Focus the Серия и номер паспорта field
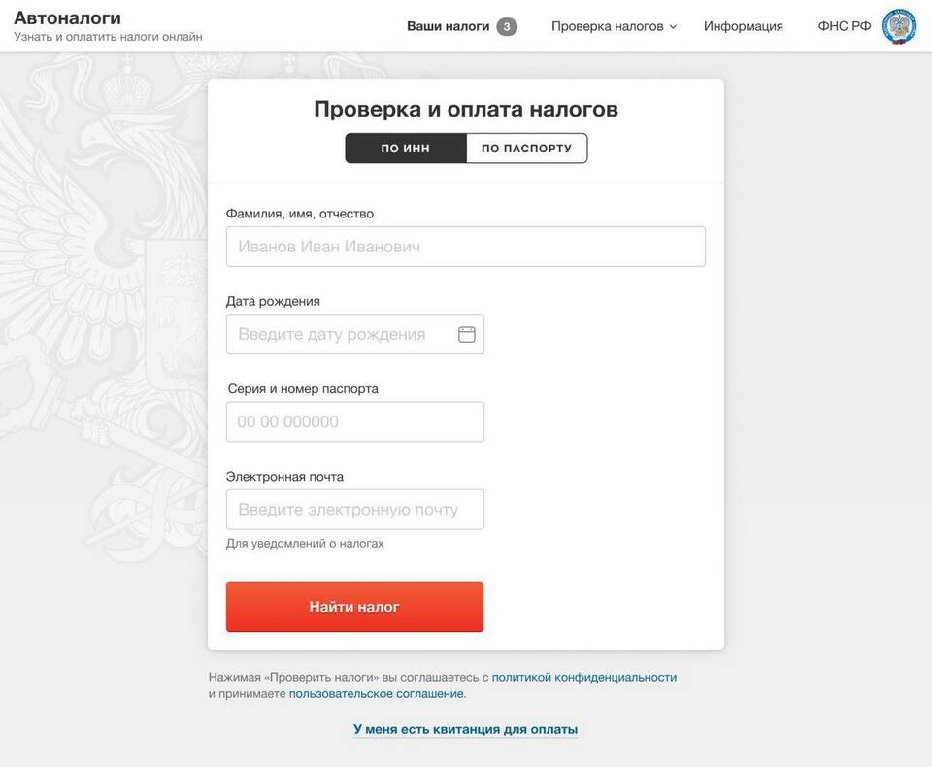Image resolution: width=932 pixels, height=767 pixels. click(x=355, y=421)
